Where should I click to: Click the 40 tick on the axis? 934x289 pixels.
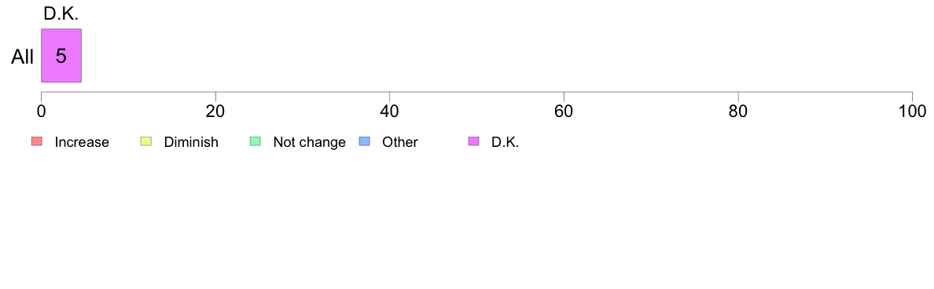click(x=390, y=112)
